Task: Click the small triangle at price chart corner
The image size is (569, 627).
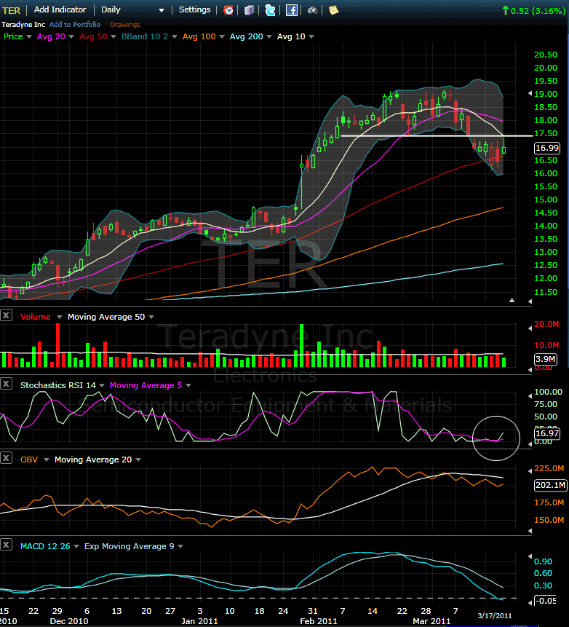Action: [512, 300]
